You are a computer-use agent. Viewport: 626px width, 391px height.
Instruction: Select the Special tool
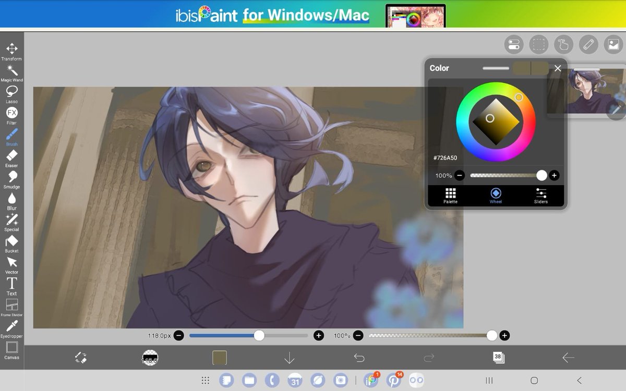click(x=11, y=223)
